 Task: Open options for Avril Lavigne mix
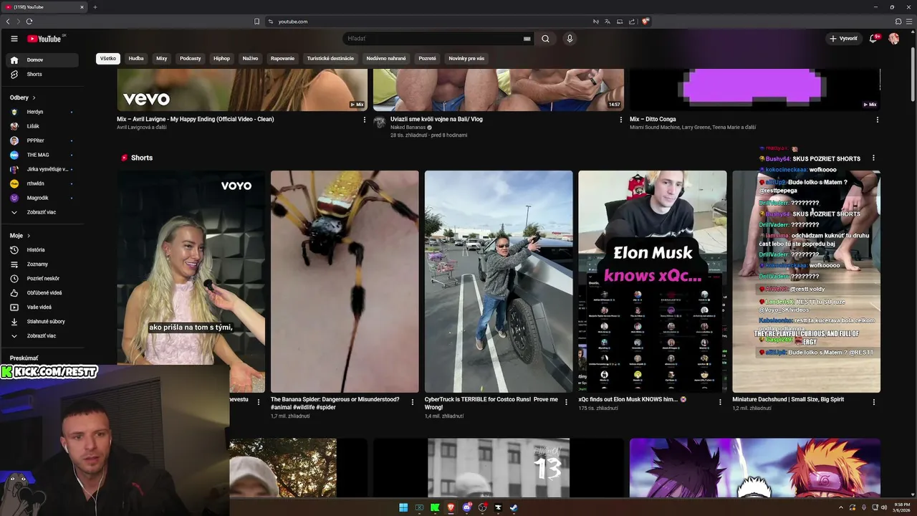click(x=364, y=120)
